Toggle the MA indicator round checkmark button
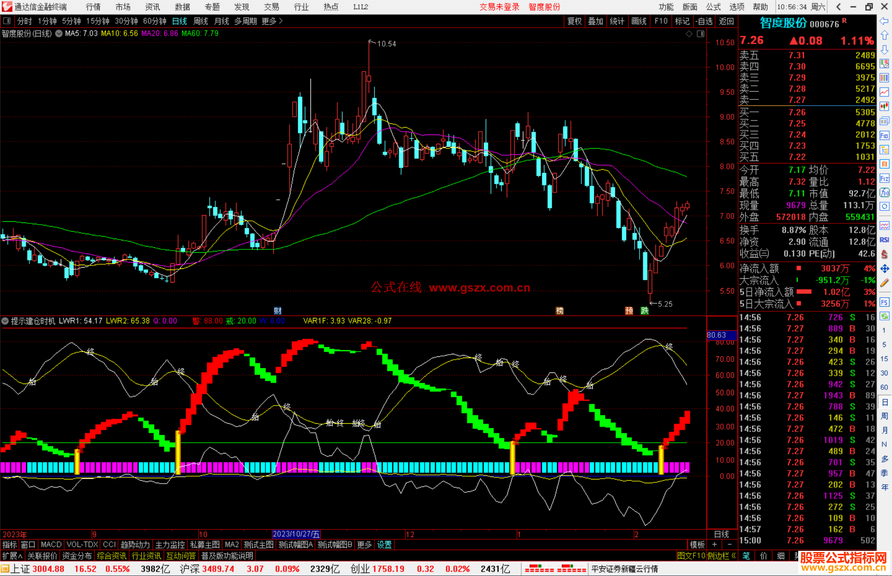The width and height of the screenshot is (892, 576). (59, 33)
